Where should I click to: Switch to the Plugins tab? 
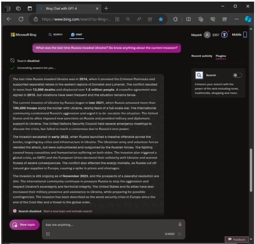[x=221, y=56]
